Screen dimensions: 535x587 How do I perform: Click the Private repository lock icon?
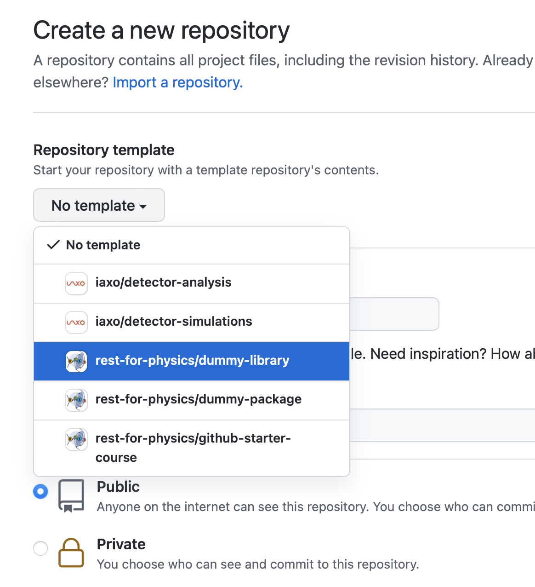(x=71, y=552)
